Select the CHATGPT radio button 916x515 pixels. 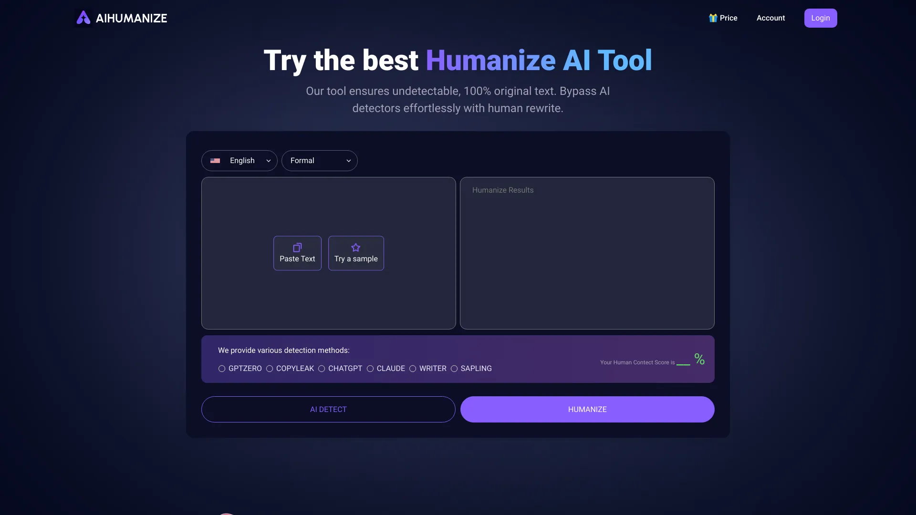click(x=322, y=369)
